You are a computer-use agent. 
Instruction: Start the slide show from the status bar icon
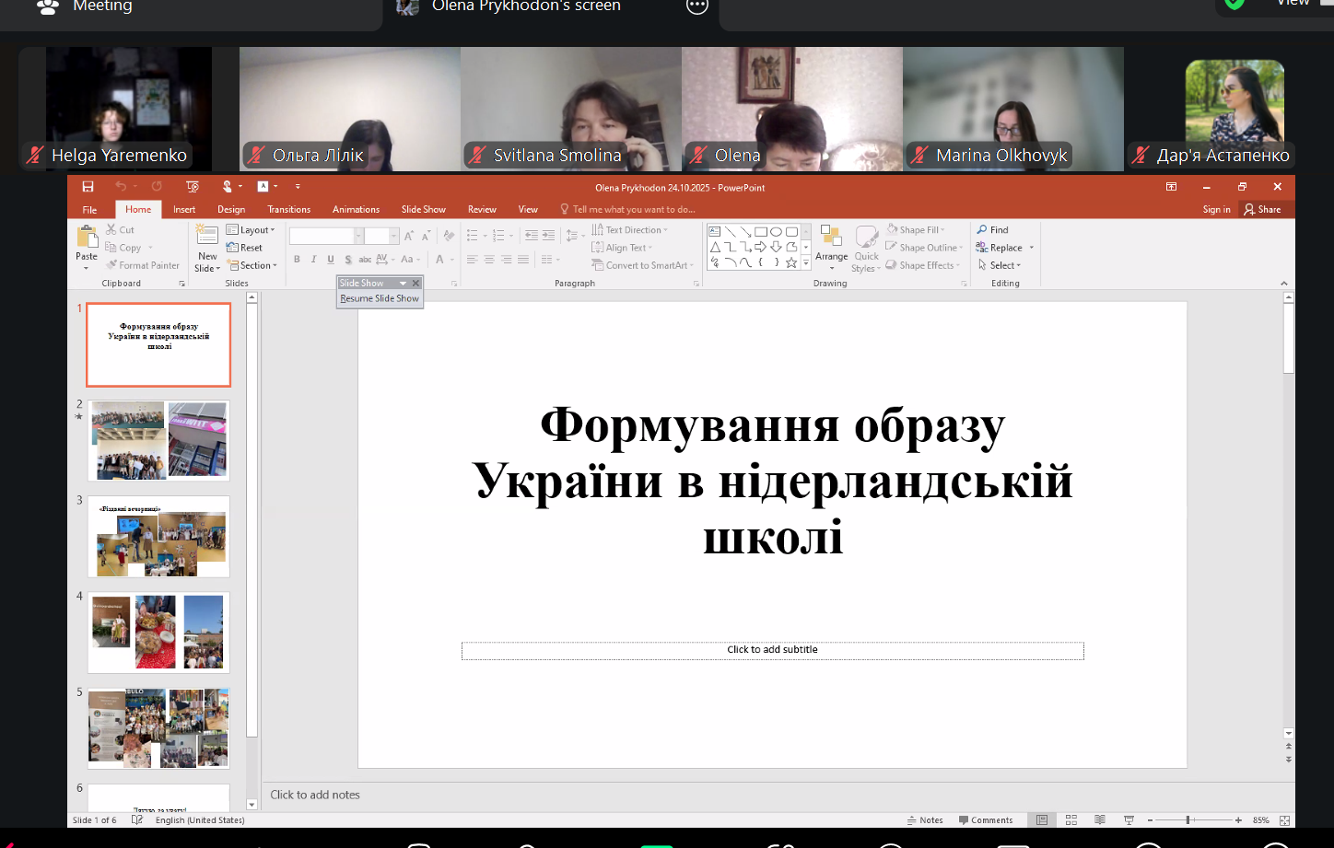point(1129,819)
